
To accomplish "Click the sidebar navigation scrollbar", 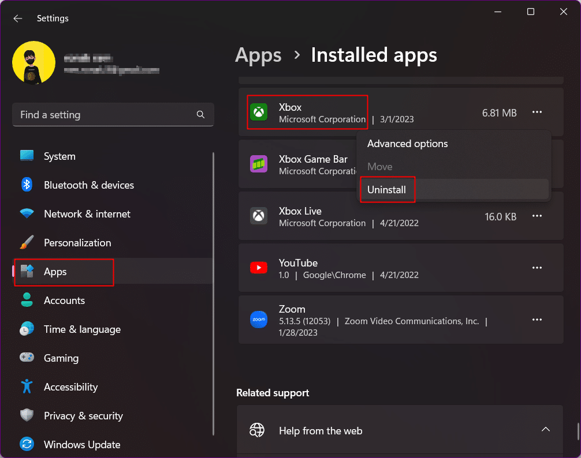I will 214,294.
